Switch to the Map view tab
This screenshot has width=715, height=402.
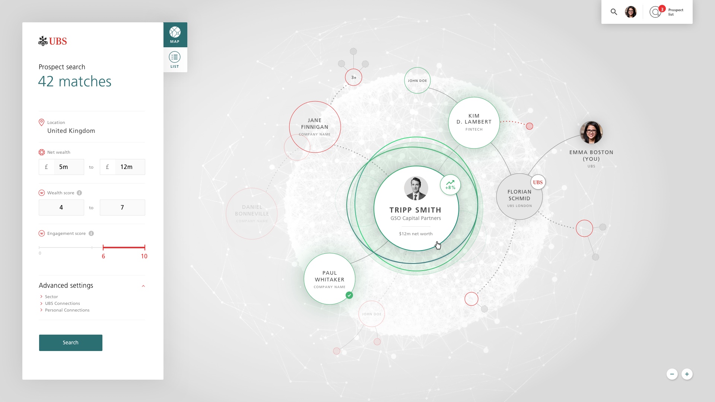[175, 35]
